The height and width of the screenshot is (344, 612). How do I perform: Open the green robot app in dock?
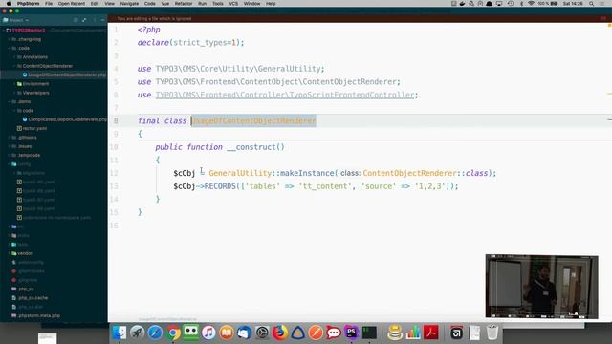(x=190, y=333)
